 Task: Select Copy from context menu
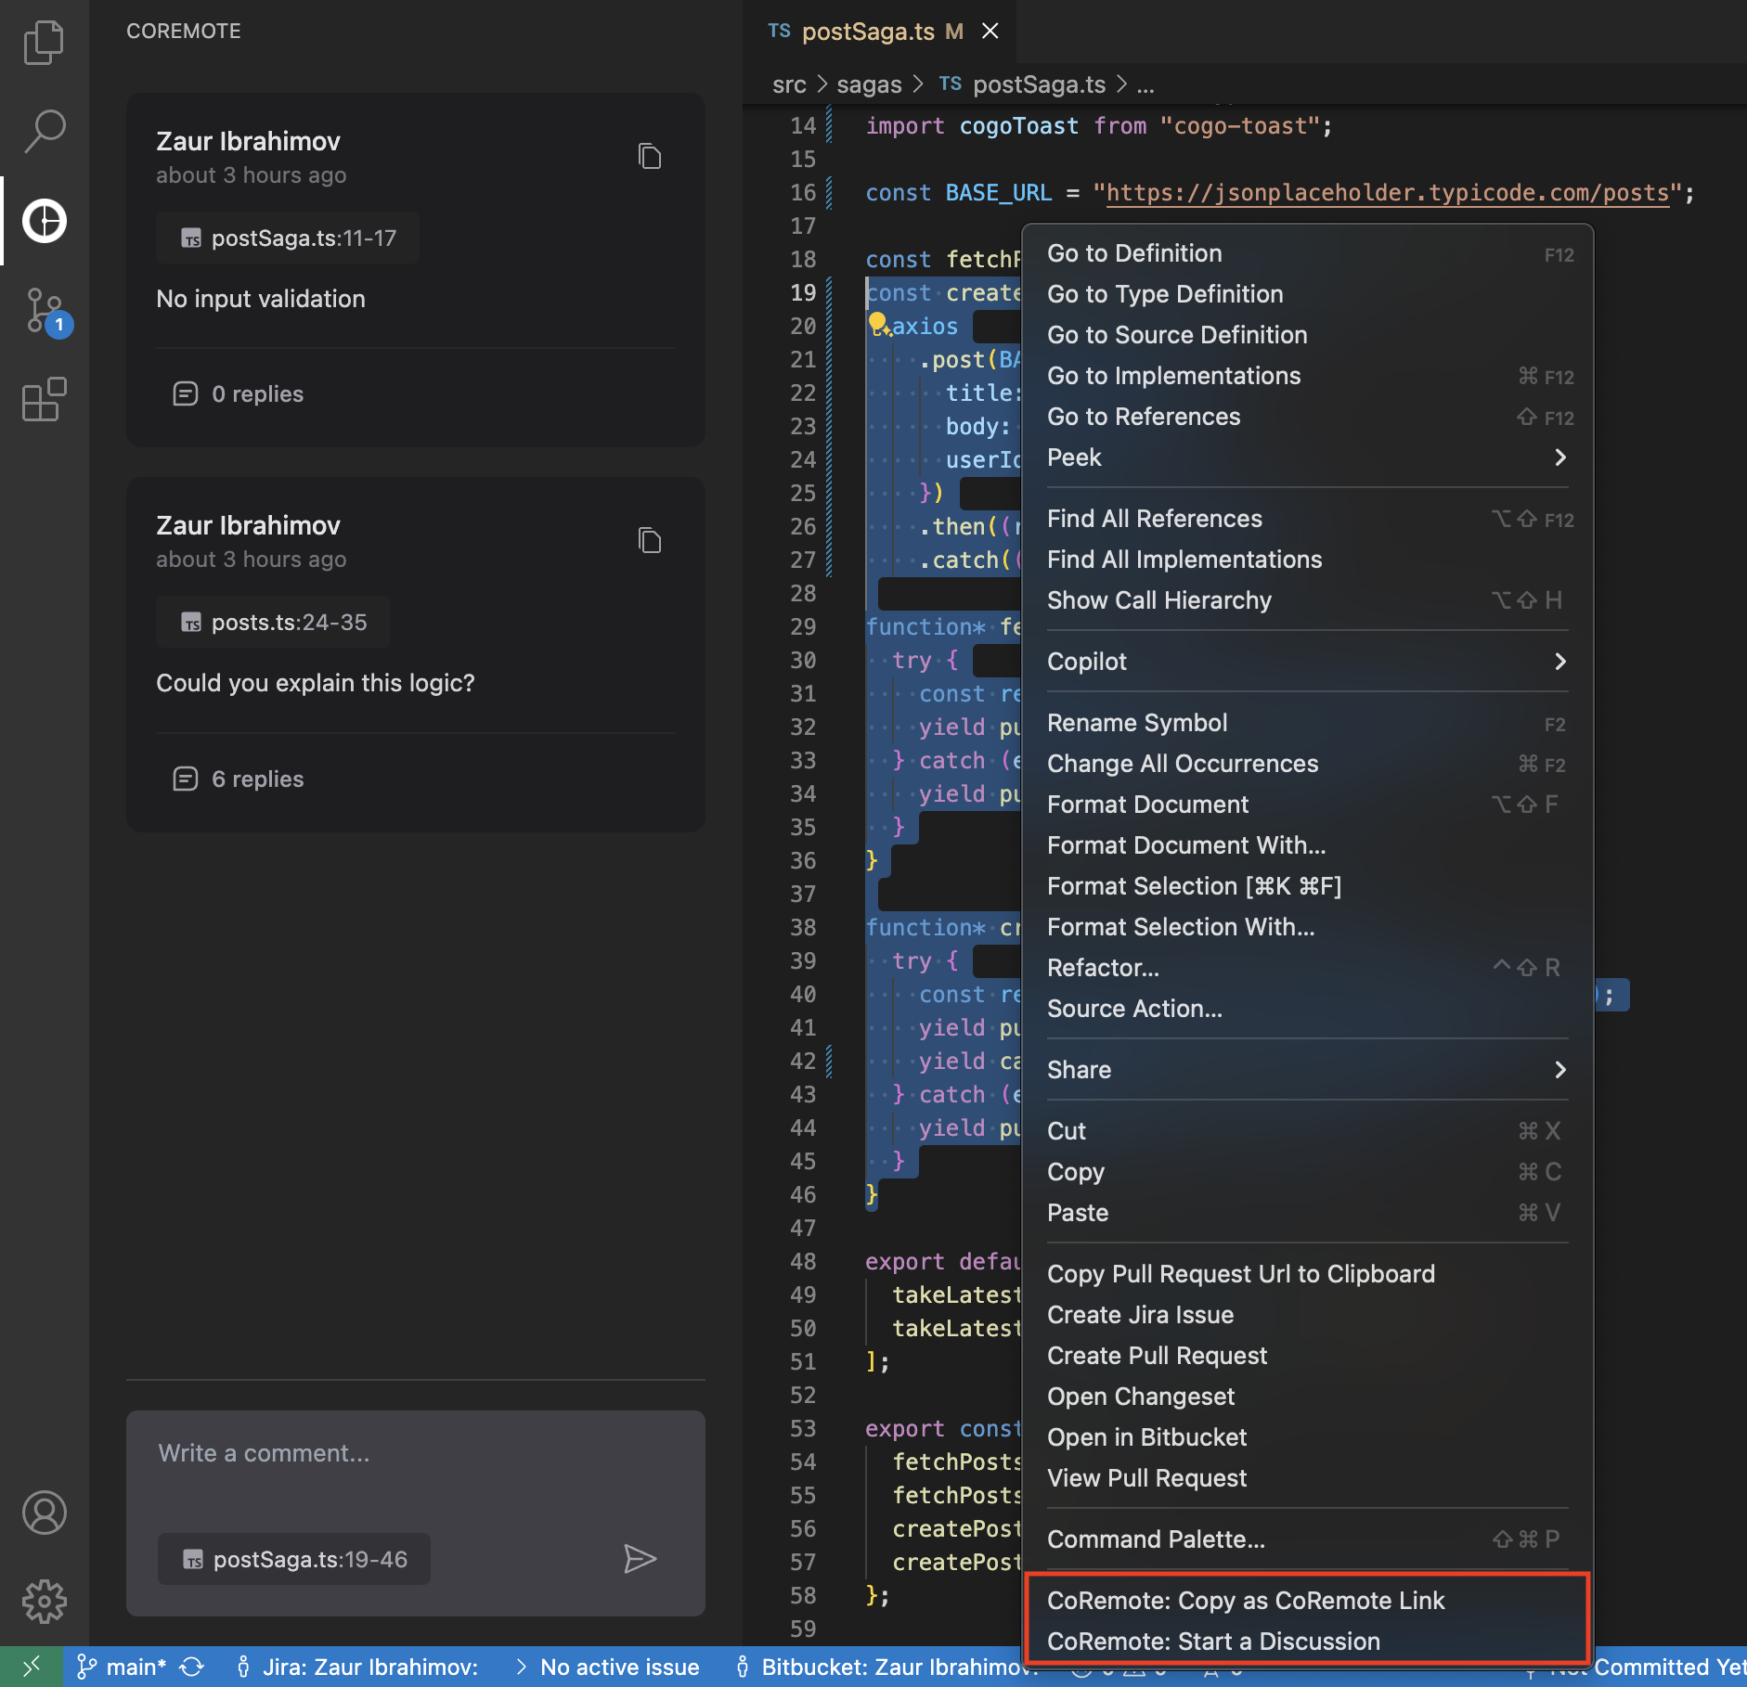[1307, 1172]
